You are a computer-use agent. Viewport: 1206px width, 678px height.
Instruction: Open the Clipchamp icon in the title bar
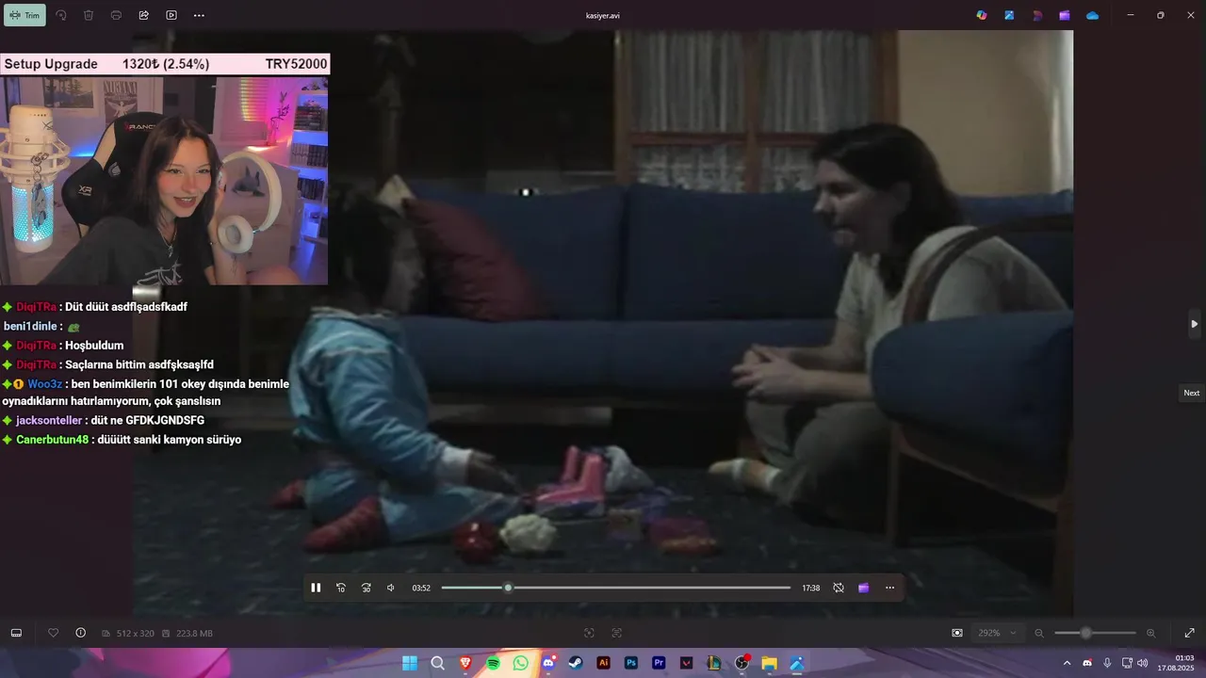[1065, 15]
